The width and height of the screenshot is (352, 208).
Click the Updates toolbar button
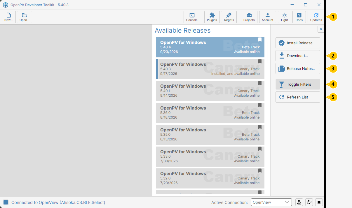pyautogui.click(x=316, y=17)
